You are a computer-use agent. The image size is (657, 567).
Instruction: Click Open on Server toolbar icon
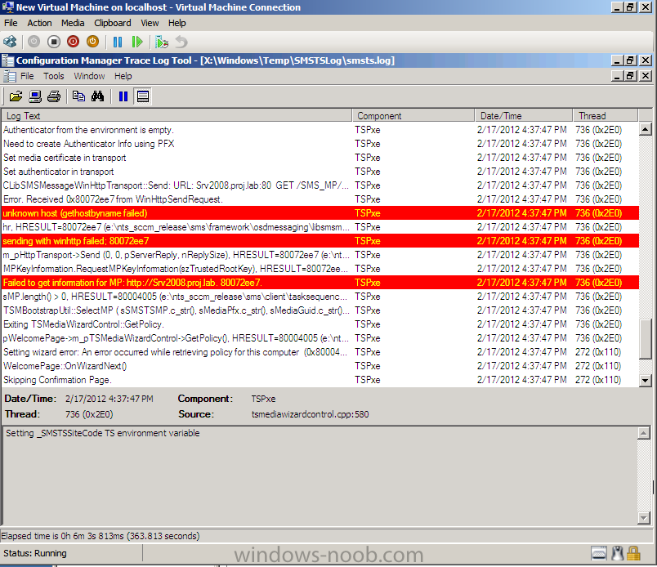pyautogui.click(x=35, y=96)
